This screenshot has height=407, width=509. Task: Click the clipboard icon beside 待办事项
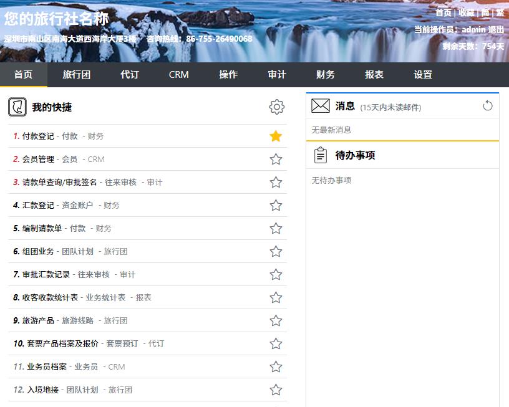tap(321, 155)
